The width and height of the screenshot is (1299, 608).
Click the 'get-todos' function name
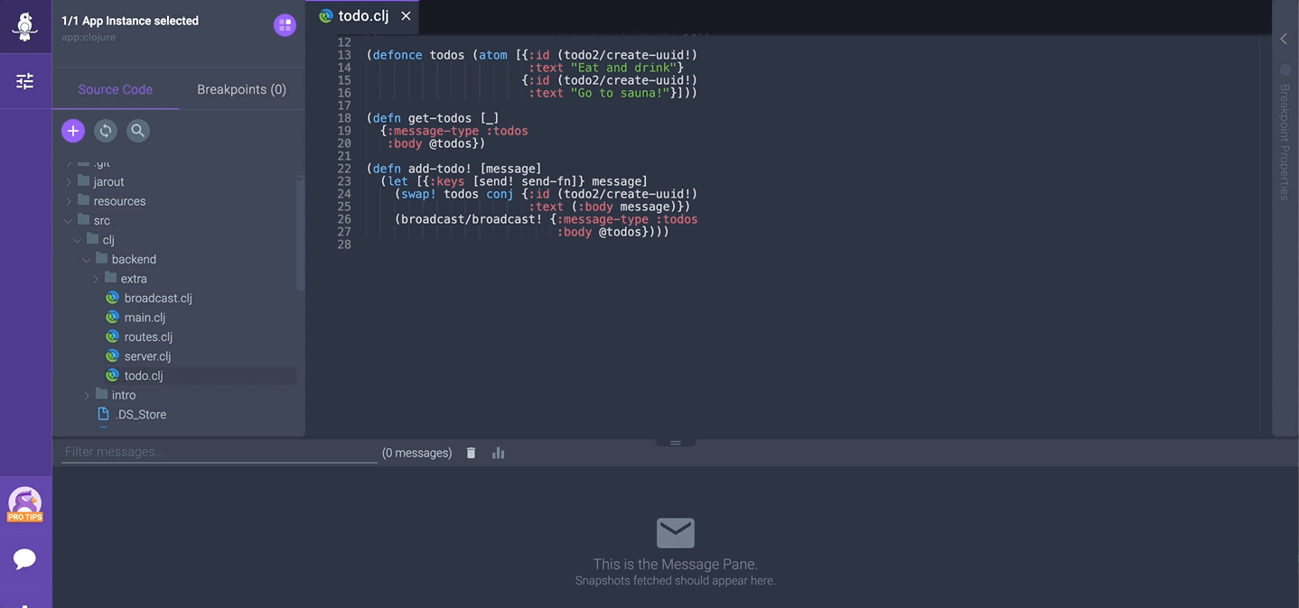[440, 118]
